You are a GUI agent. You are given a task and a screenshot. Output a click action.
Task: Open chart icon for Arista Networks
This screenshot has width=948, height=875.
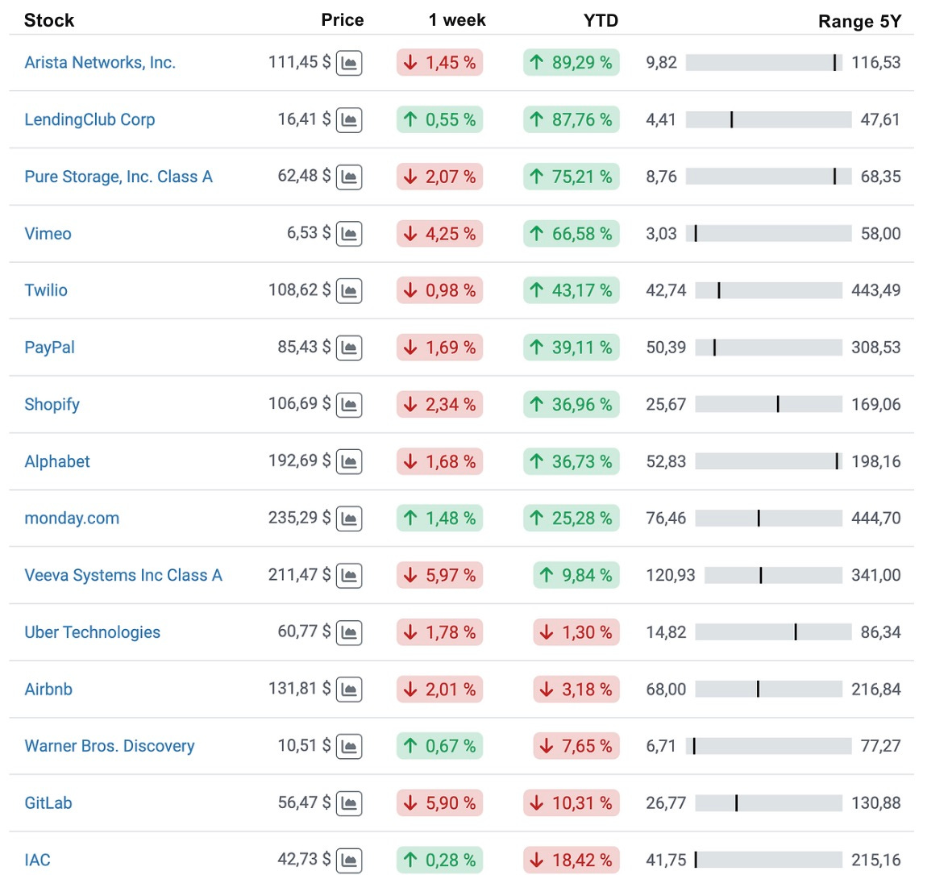pyautogui.click(x=349, y=63)
